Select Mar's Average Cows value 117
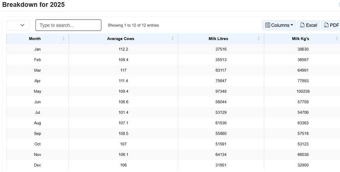Viewport: 340px width, 172px height. (x=123, y=70)
